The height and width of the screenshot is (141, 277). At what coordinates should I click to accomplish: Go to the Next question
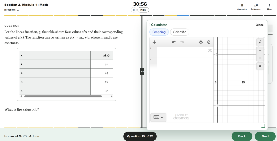coord(265,136)
